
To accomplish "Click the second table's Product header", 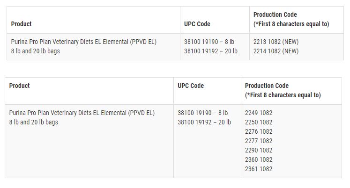I will pos(19,86).
